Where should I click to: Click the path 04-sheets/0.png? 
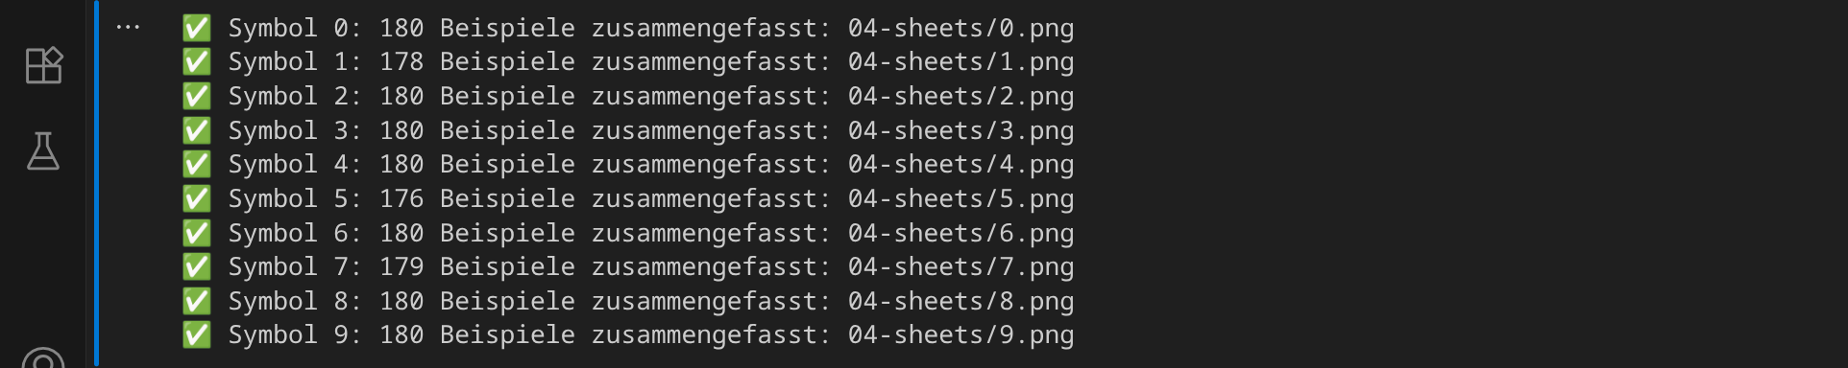tap(960, 29)
